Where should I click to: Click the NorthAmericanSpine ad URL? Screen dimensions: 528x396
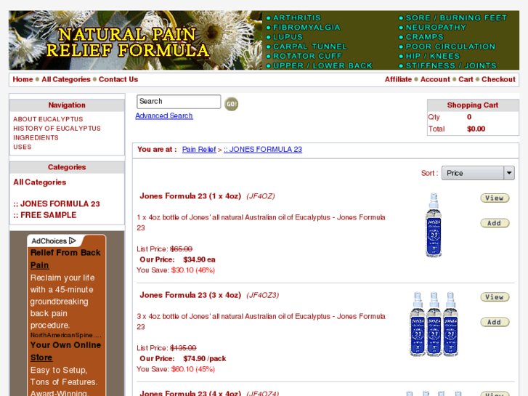tap(65, 335)
